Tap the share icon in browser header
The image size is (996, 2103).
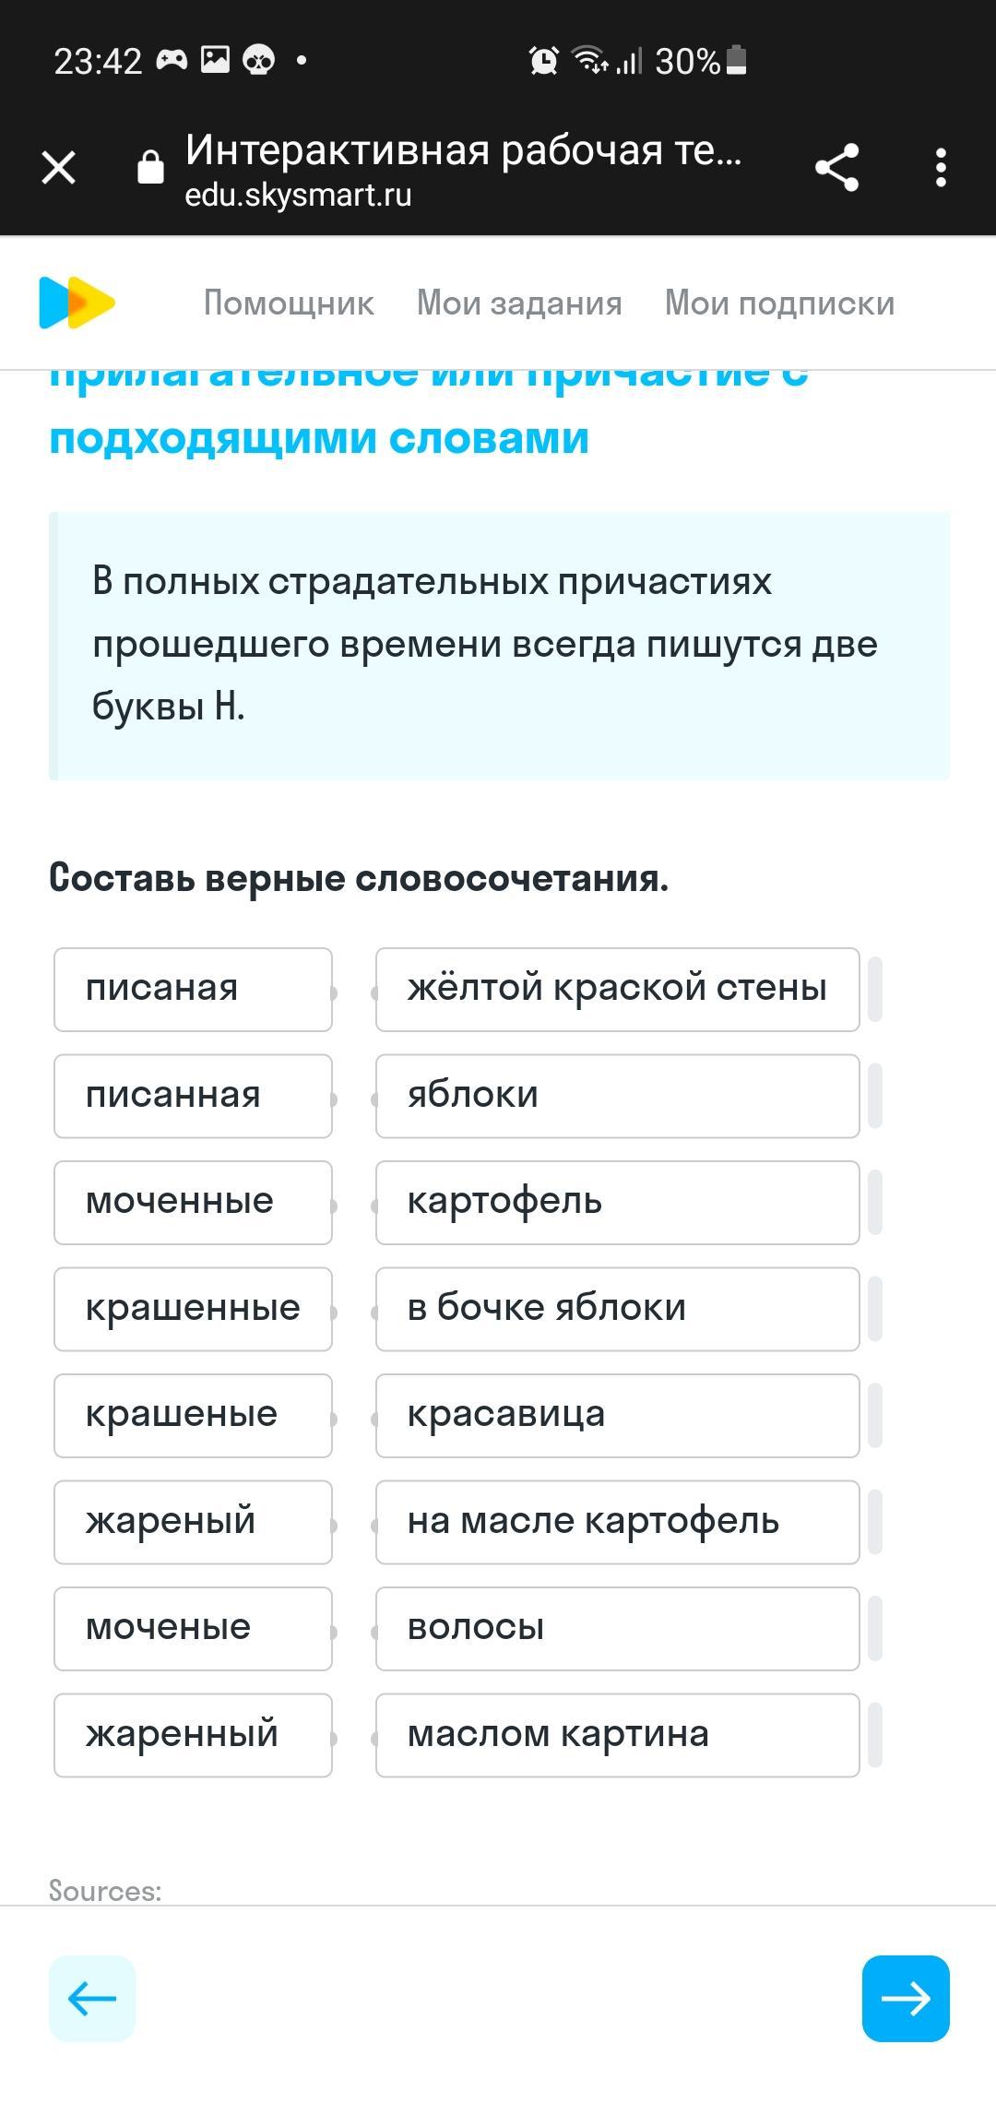836,168
